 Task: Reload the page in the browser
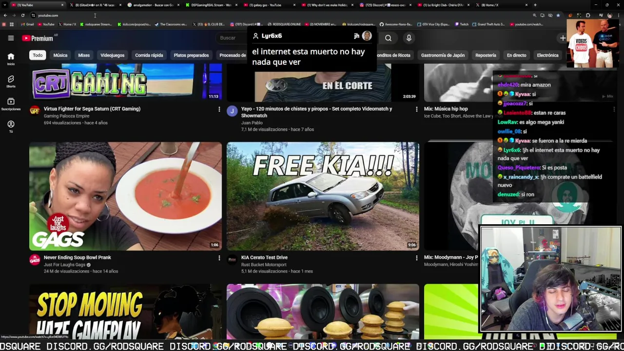[22, 15]
